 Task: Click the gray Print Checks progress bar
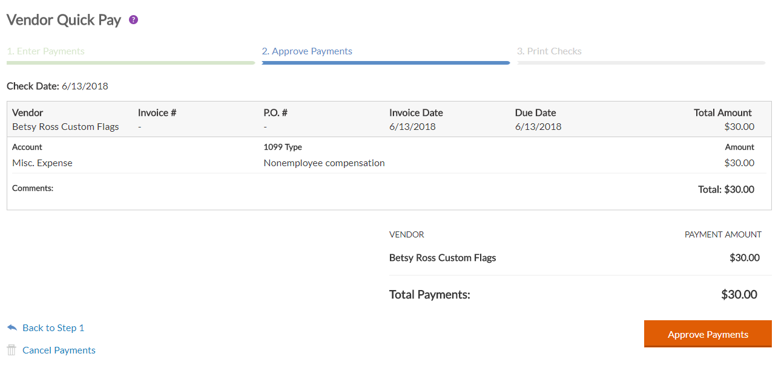pyautogui.click(x=641, y=62)
